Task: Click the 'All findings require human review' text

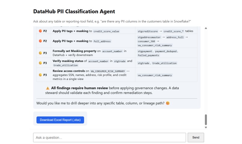Action: click(x=80, y=88)
